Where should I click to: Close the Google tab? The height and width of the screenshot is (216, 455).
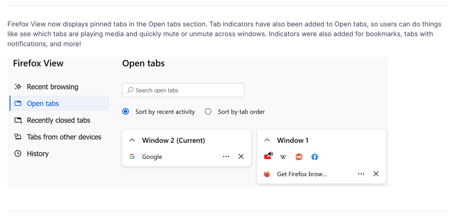point(241,156)
